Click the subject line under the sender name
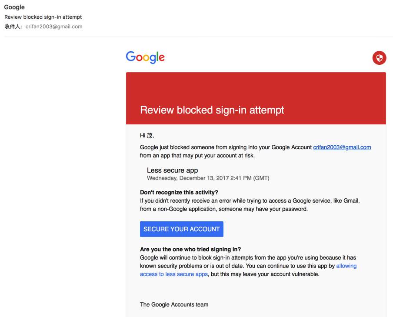 43,17
